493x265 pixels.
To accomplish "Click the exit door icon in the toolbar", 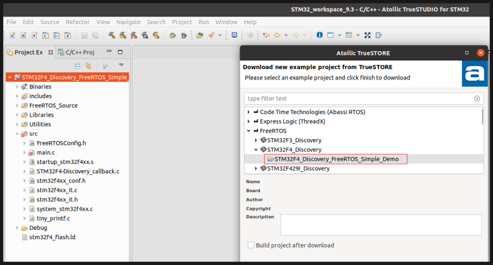I will click(378, 35).
